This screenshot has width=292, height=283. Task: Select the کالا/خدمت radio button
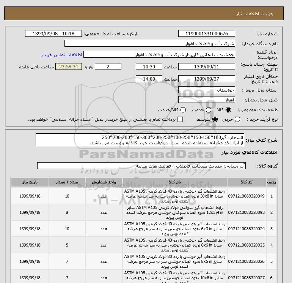[x=183, y=110]
